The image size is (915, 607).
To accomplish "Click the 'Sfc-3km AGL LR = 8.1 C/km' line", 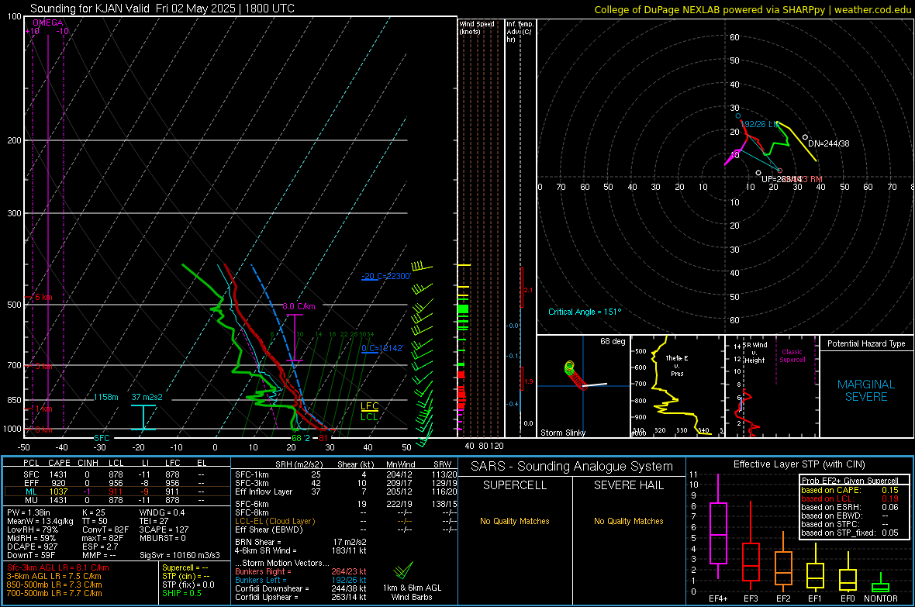I will coord(58,568).
